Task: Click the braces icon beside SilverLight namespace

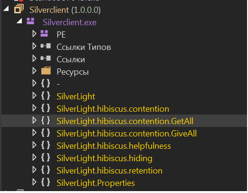Action: (46, 96)
